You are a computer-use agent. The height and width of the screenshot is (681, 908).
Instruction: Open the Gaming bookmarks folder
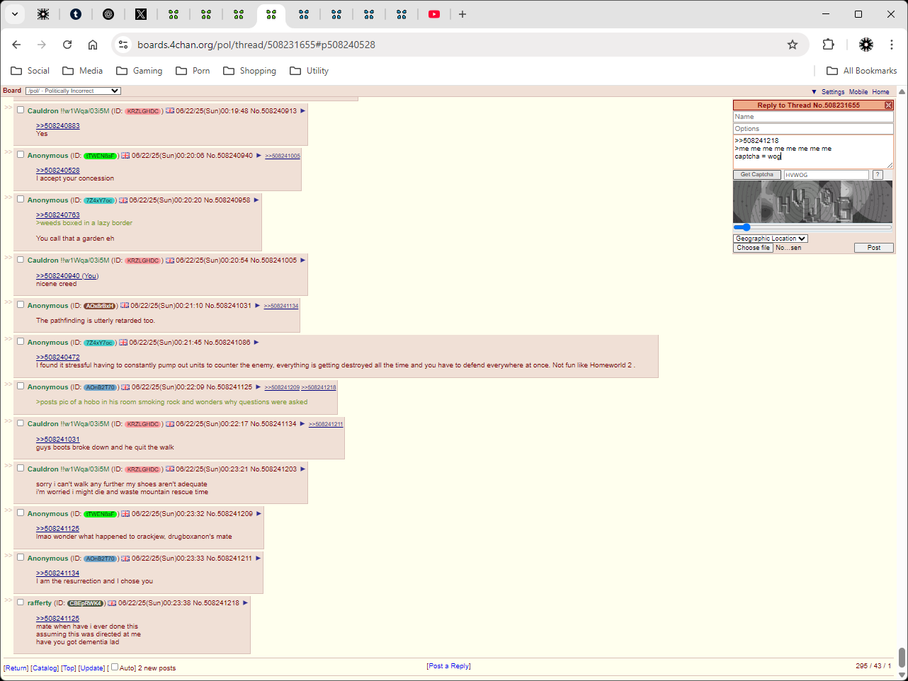139,71
